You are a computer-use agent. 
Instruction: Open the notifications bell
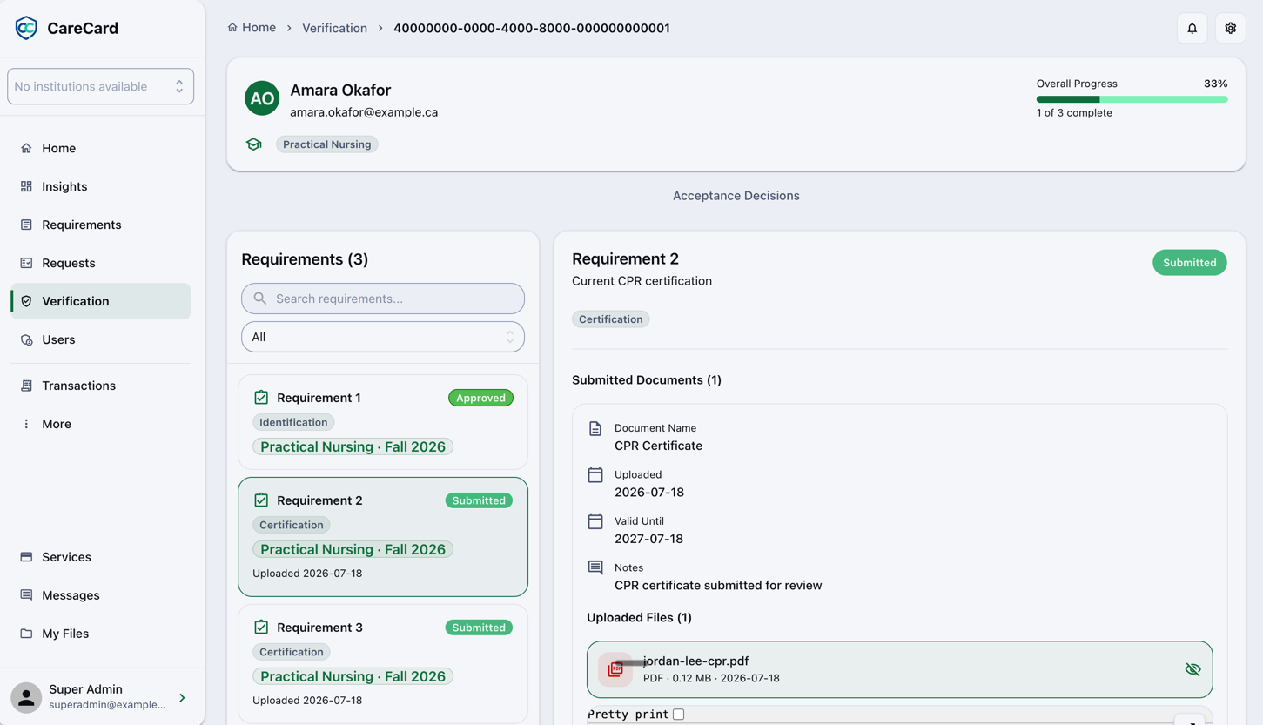point(1192,28)
